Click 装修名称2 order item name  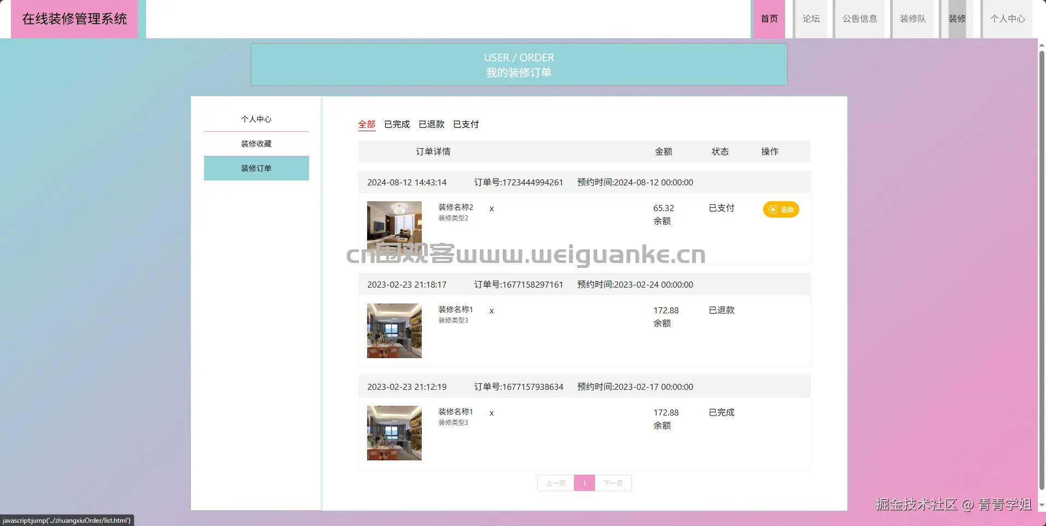(x=456, y=207)
